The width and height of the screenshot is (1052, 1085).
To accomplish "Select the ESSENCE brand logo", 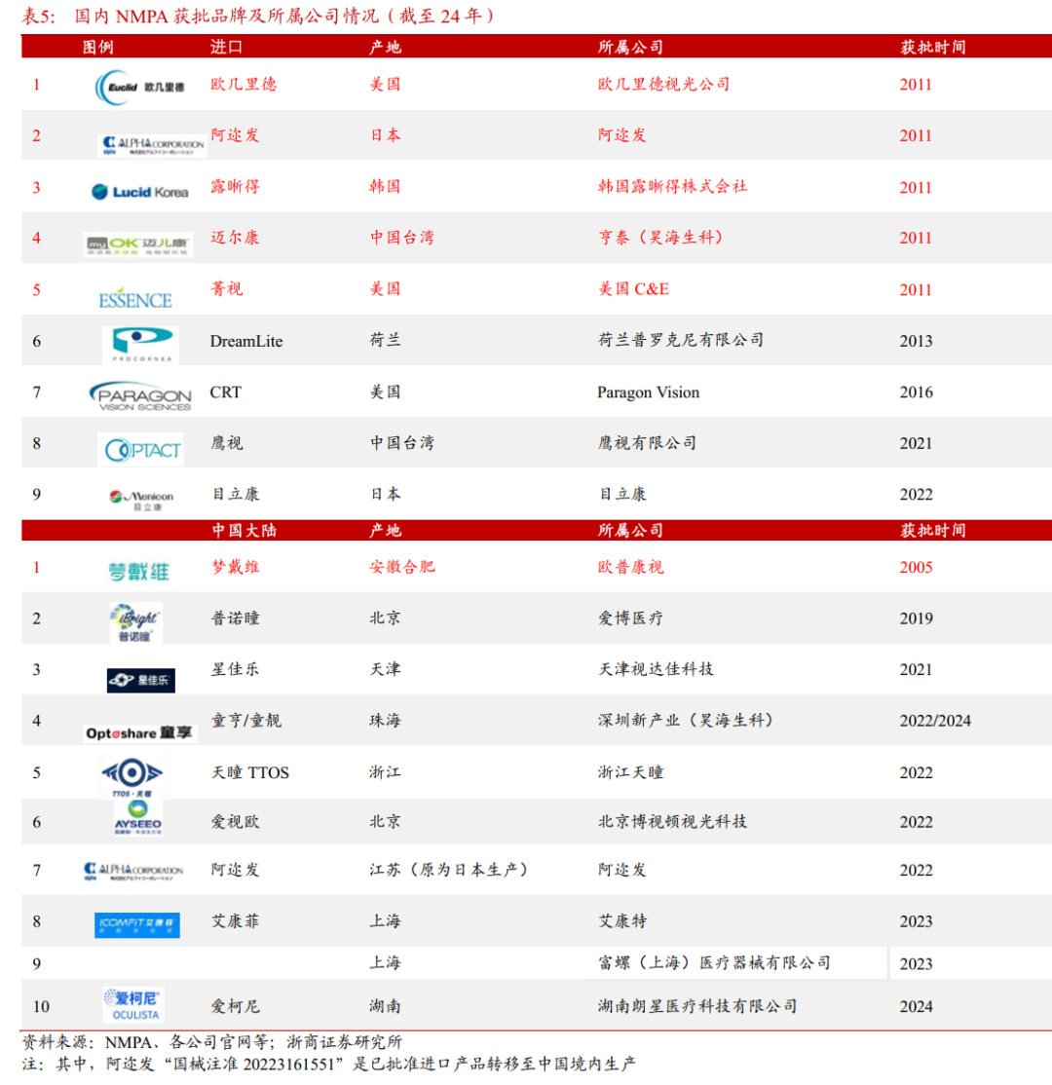I will pyautogui.click(x=135, y=298).
